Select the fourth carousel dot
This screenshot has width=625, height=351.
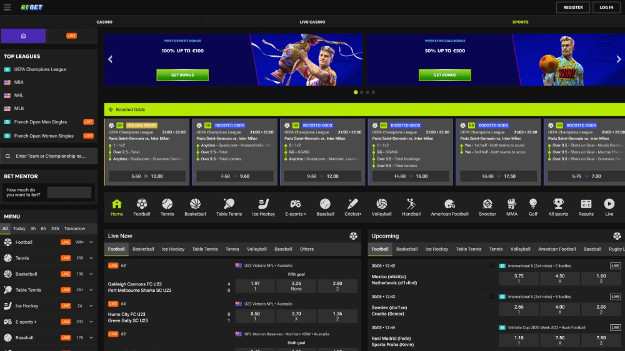374,92
